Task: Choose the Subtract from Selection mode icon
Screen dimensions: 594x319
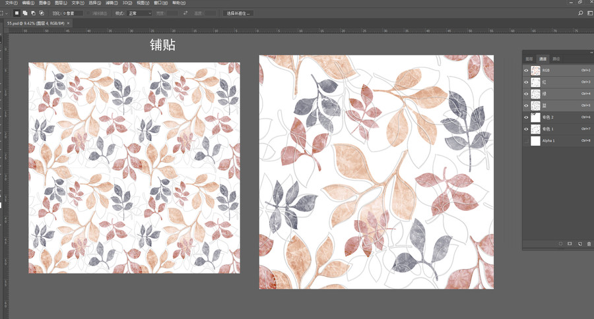Action: coord(34,13)
